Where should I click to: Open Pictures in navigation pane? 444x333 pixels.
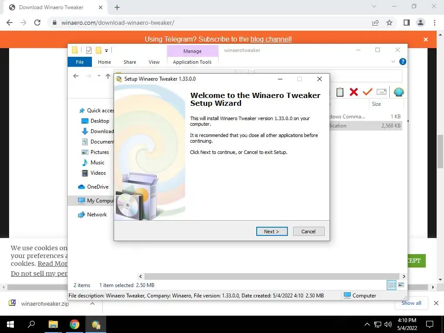click(x=95, y=152)
